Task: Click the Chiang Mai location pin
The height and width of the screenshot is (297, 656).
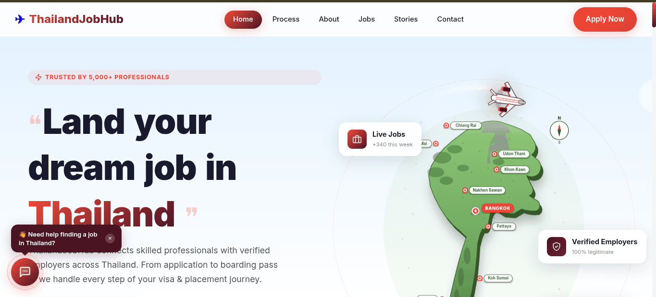Action: 436,143
